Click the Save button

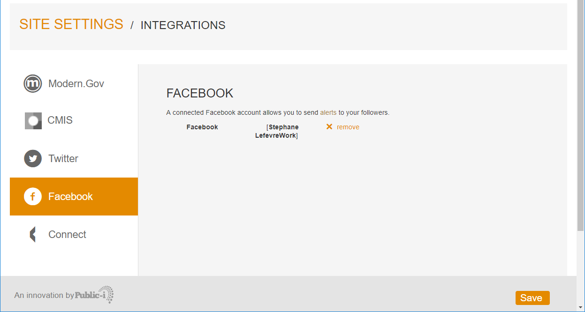[x=532, y=297]
